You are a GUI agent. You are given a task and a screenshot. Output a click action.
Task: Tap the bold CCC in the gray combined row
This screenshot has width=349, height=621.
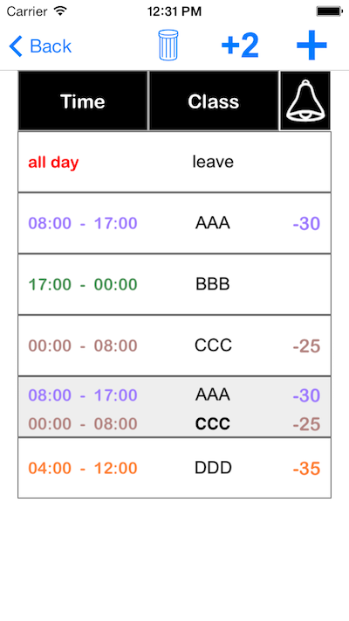coord(213,424)
